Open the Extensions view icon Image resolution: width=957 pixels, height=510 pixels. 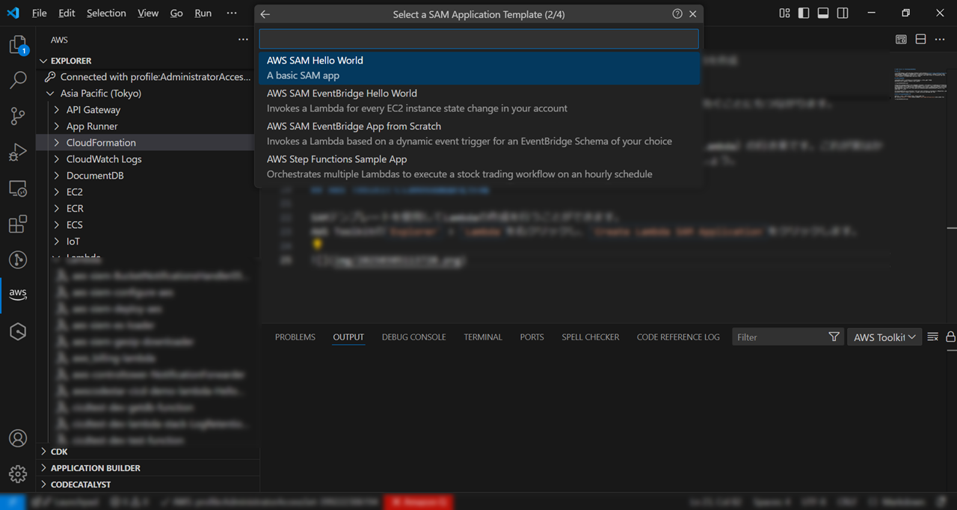click(18, 224)
